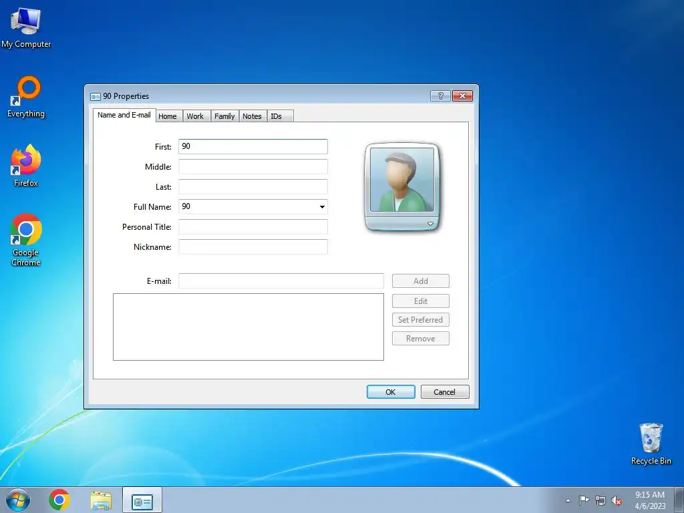The width and height of the screenshot is (684, 513).
Task: Click the Add e-mail button
Action: [421, 281]
